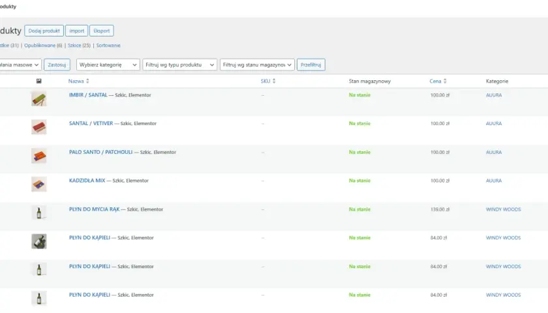
Task: Apply bulk action with Zastosuj
Action: pos(57,65)
